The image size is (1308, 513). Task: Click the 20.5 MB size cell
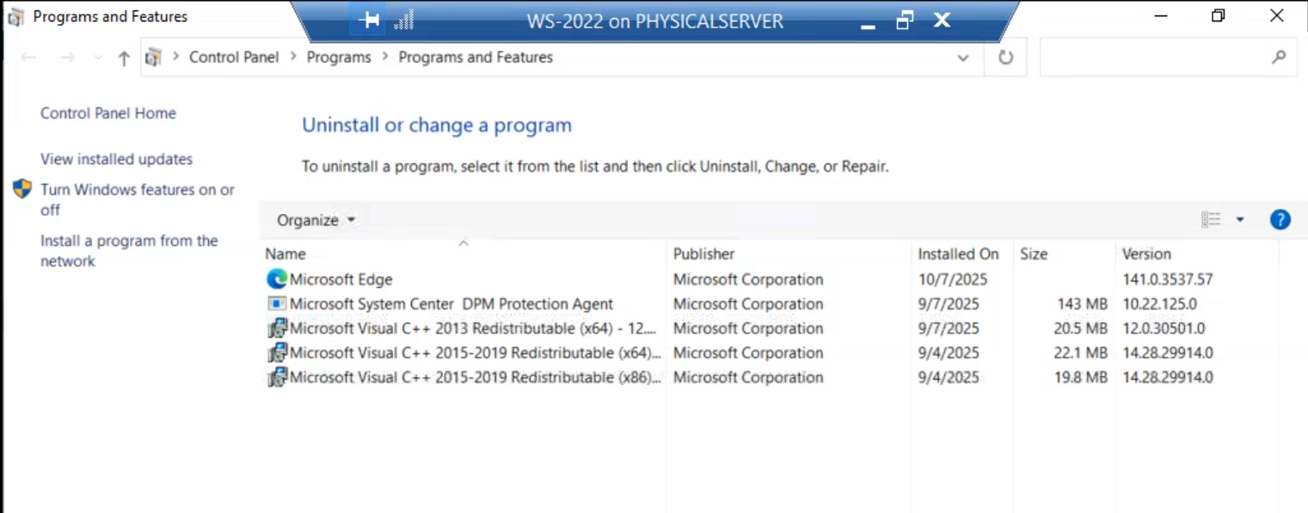(x=1080, y=328)
